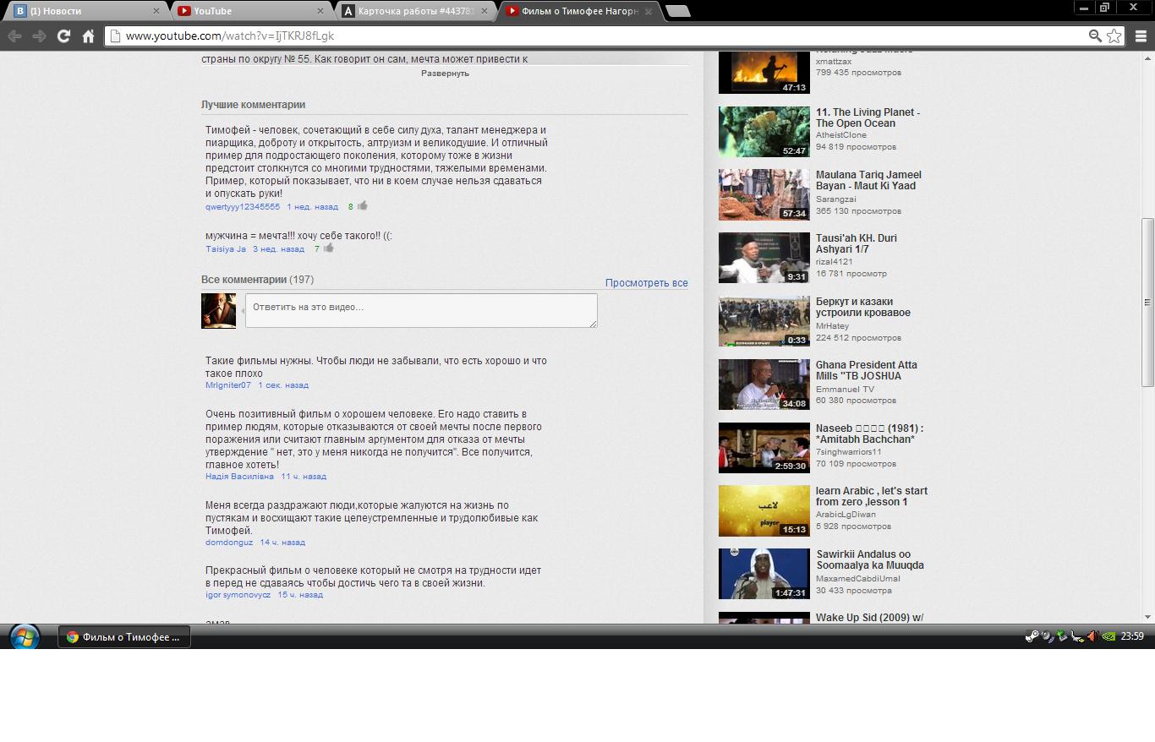Click the network connection tray icon
This screenshot has width=1155, height=742.
click(1077, 636)
